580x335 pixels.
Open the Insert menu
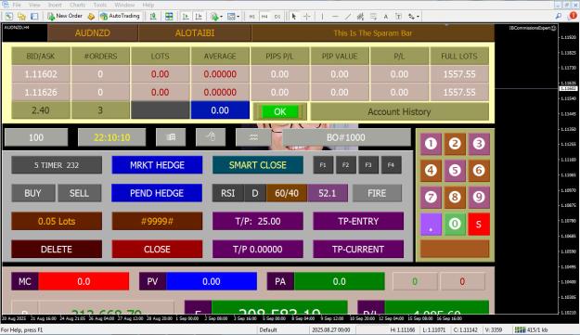coord(55,5)
